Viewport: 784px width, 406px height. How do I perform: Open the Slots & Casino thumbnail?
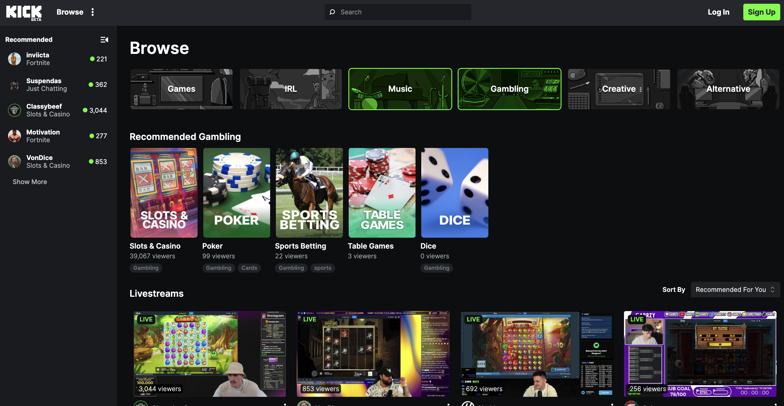pyautogui.click(x=164, y=193)
